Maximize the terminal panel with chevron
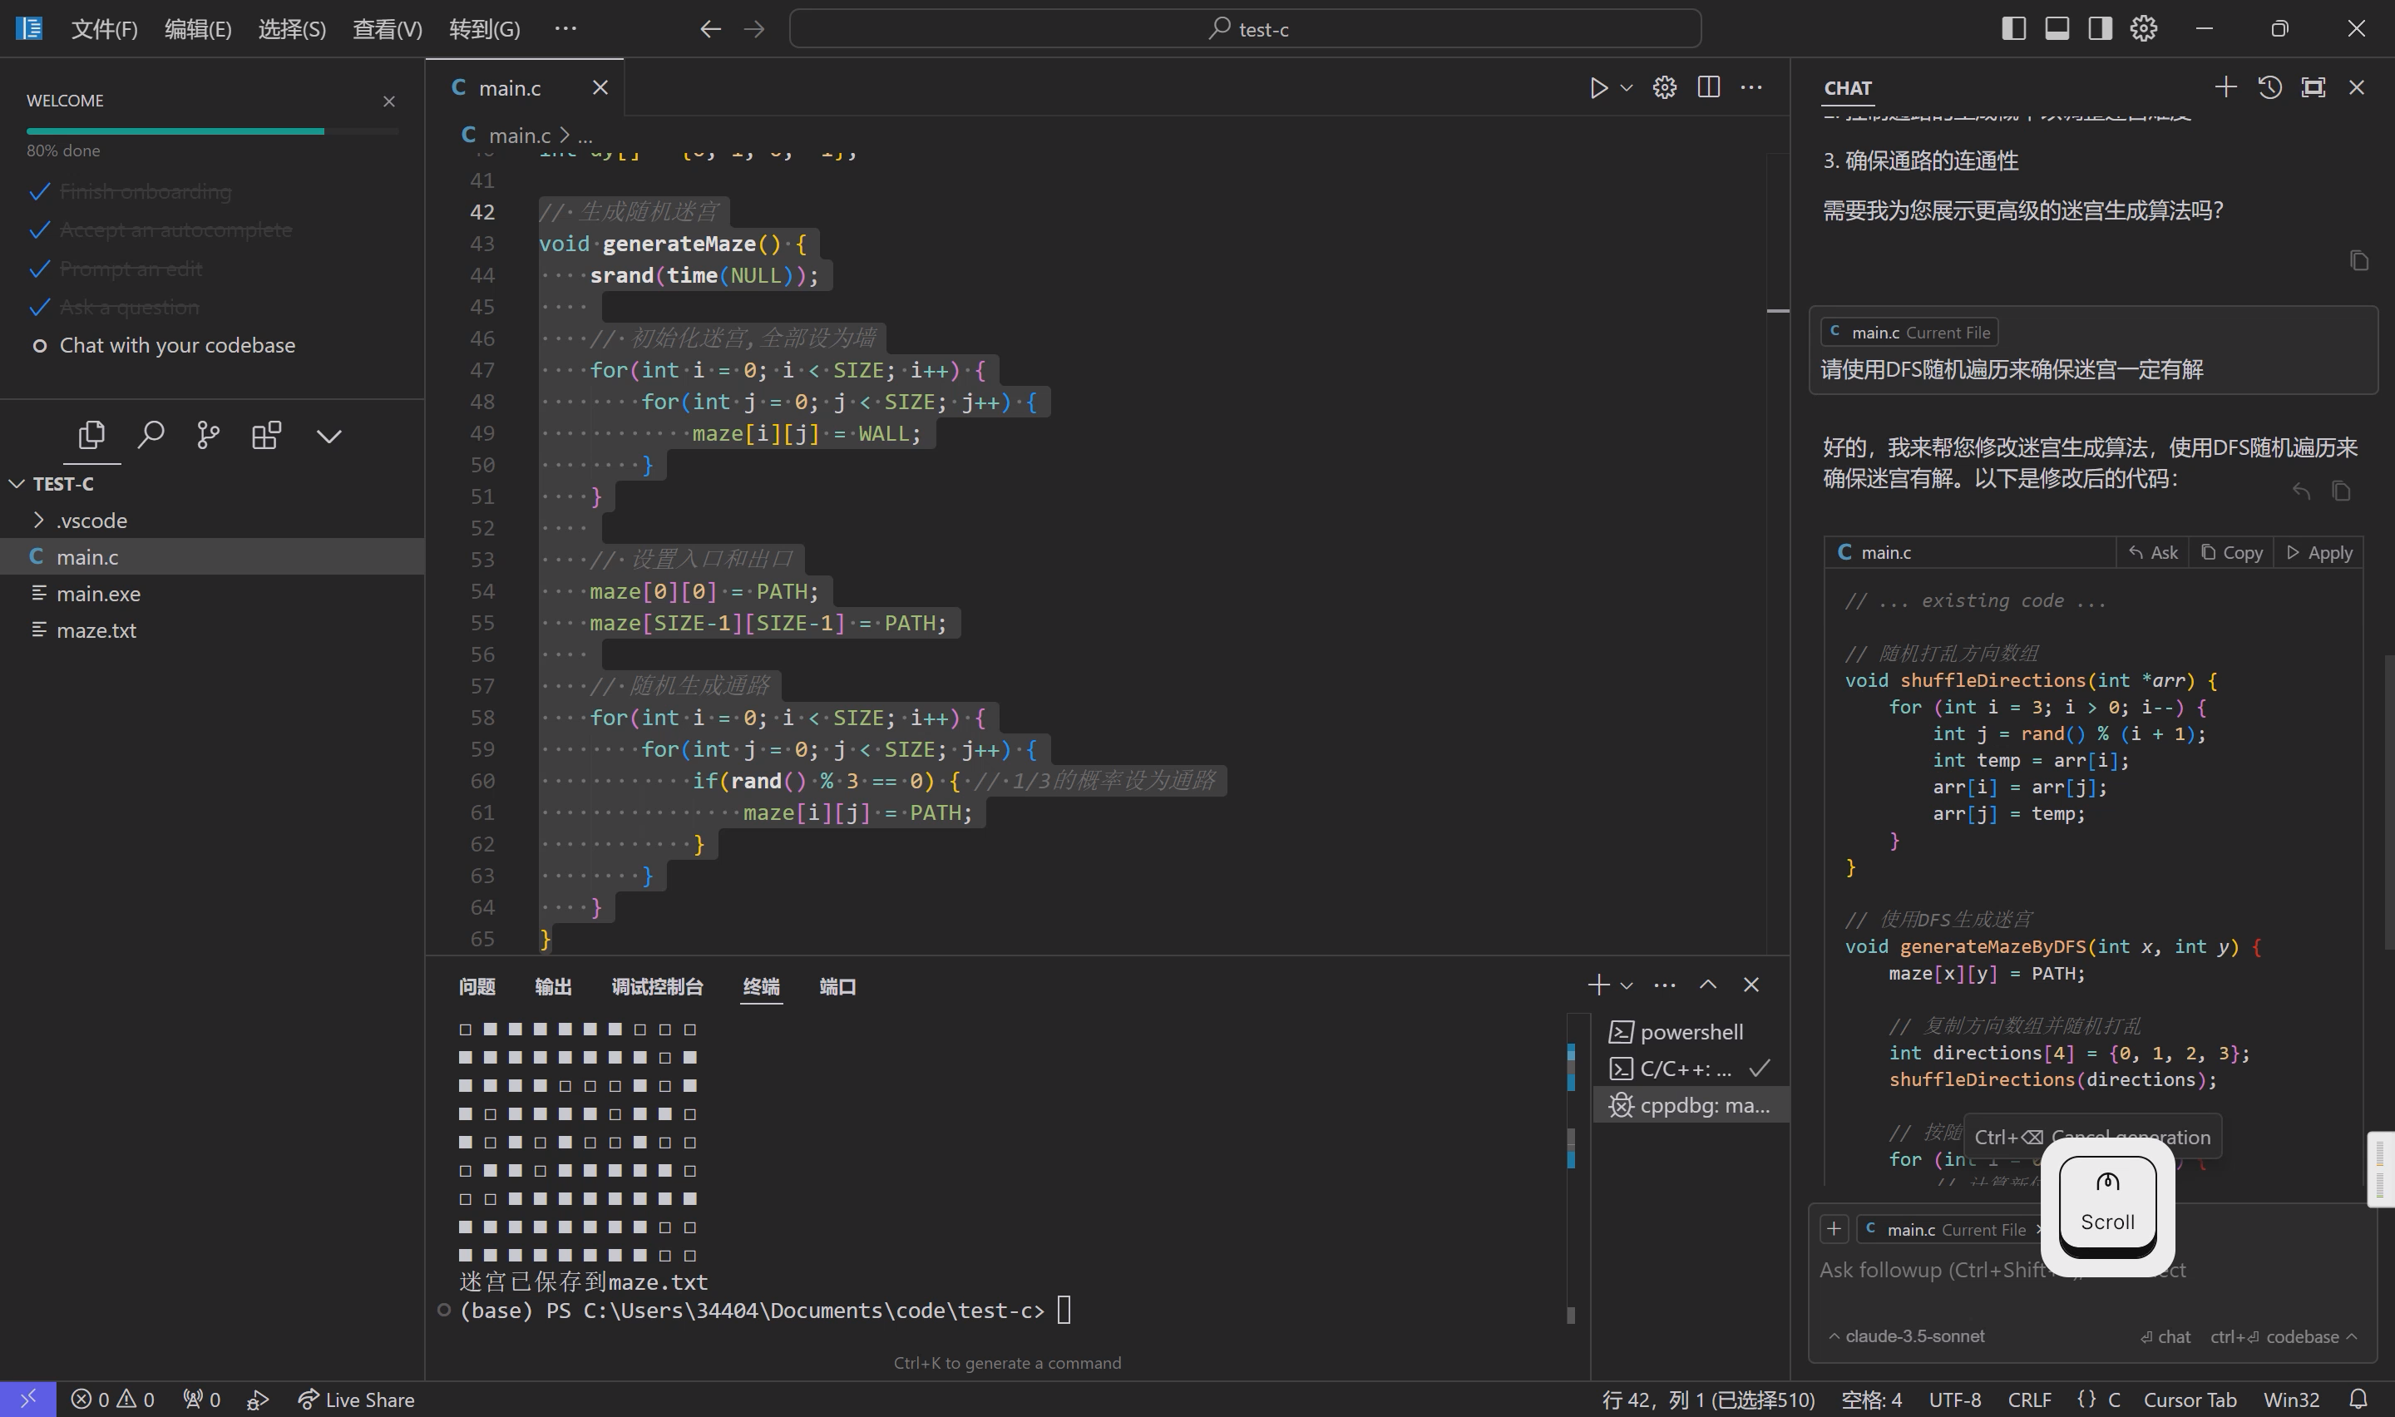 pyautogui.click(x=1709, y=985)
